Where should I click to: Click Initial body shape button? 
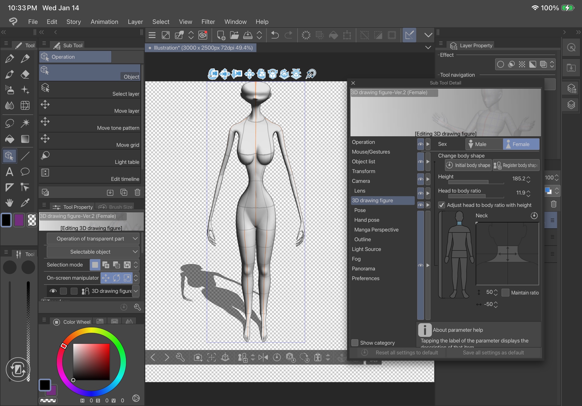468,165
